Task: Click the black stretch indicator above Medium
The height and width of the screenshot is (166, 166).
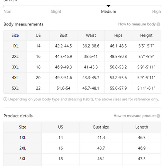Action: coord(108,6)
